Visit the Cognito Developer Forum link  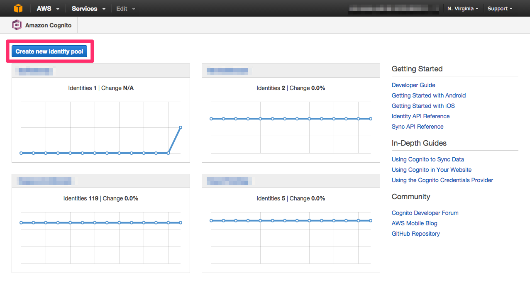click(425, 213)
